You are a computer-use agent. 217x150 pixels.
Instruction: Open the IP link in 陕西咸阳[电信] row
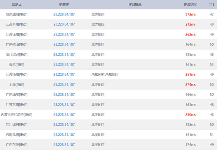point(64,15)
